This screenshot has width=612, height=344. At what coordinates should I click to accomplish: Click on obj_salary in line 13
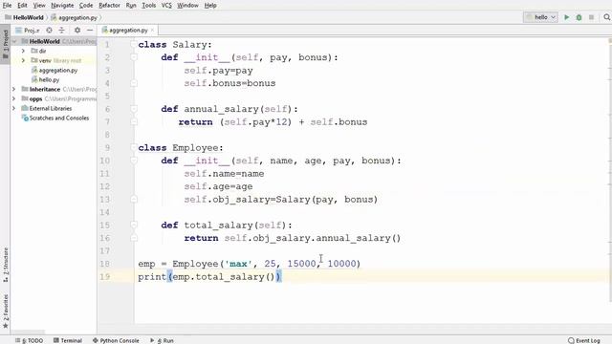tap(241, 200)
